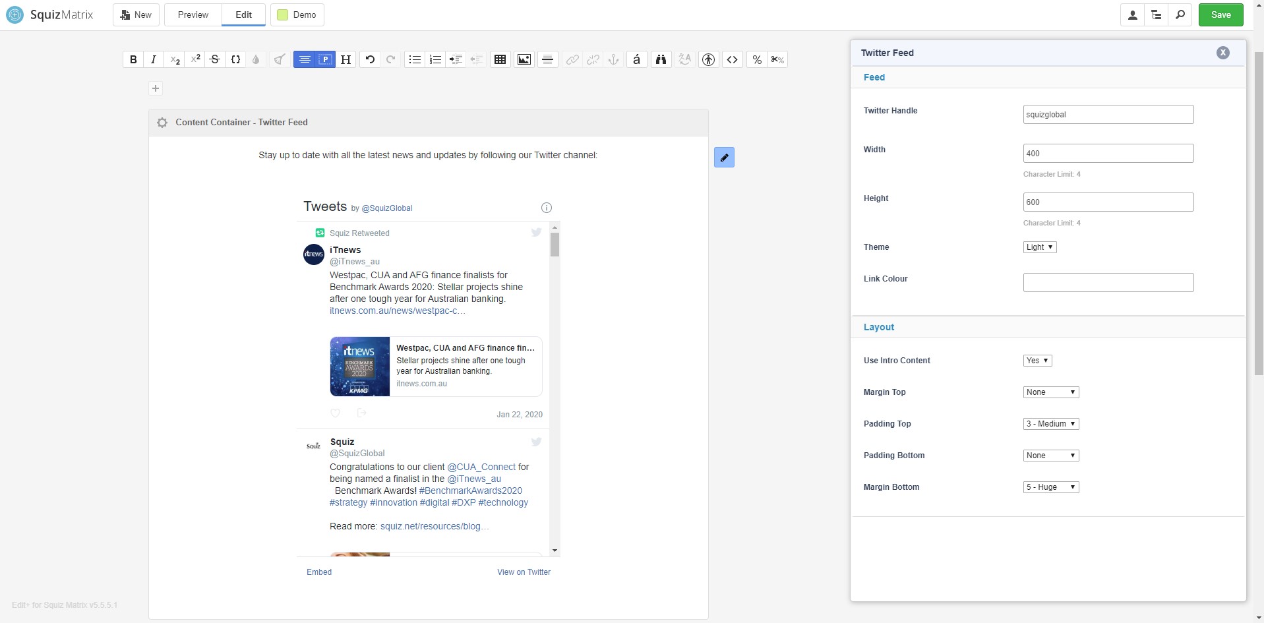1264x623 pixels.
Task: Click the curly braces class icon
Action: [x=235, y=59]
